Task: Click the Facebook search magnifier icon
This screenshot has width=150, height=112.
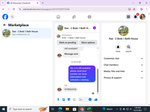Action: click(x=12, y=17)
